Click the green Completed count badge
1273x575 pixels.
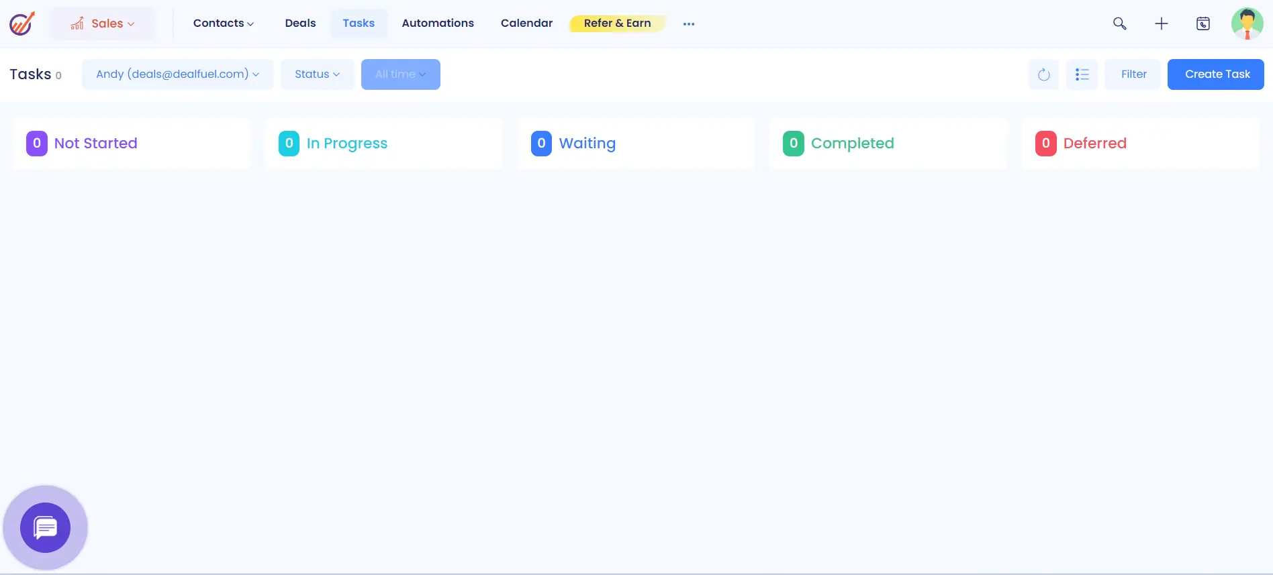point(794,144)
